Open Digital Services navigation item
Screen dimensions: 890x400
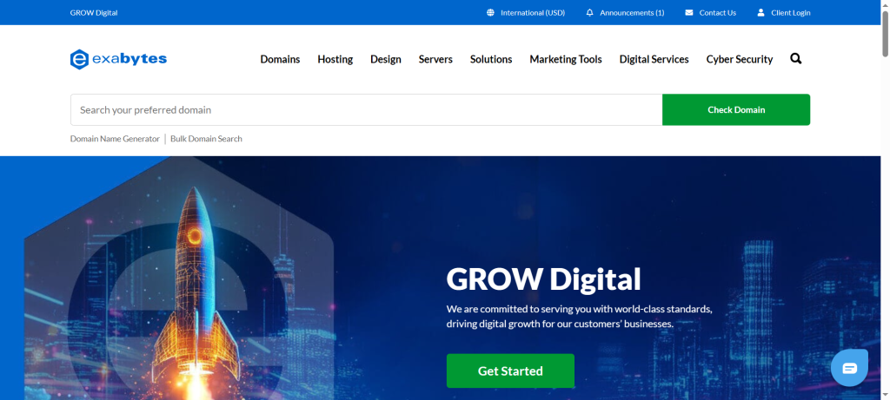click(x=654, y=59)
